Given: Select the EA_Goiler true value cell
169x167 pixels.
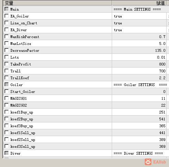Looking at the screenshot, I should point(139,16).
